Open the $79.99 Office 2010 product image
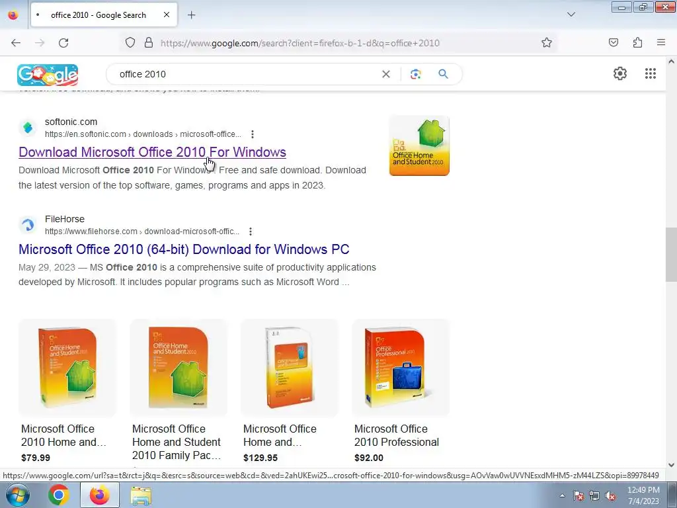 click(x=67, y=368)
